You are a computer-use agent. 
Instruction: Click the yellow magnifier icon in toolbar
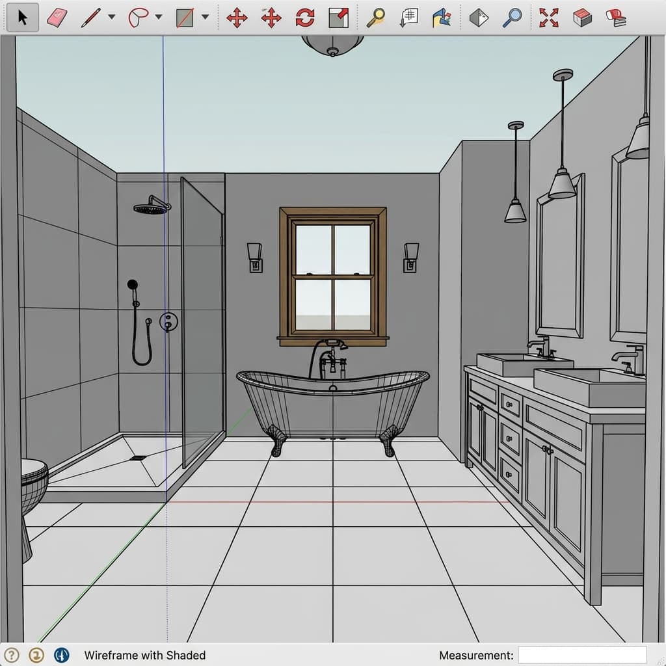[x=375, y=18]
